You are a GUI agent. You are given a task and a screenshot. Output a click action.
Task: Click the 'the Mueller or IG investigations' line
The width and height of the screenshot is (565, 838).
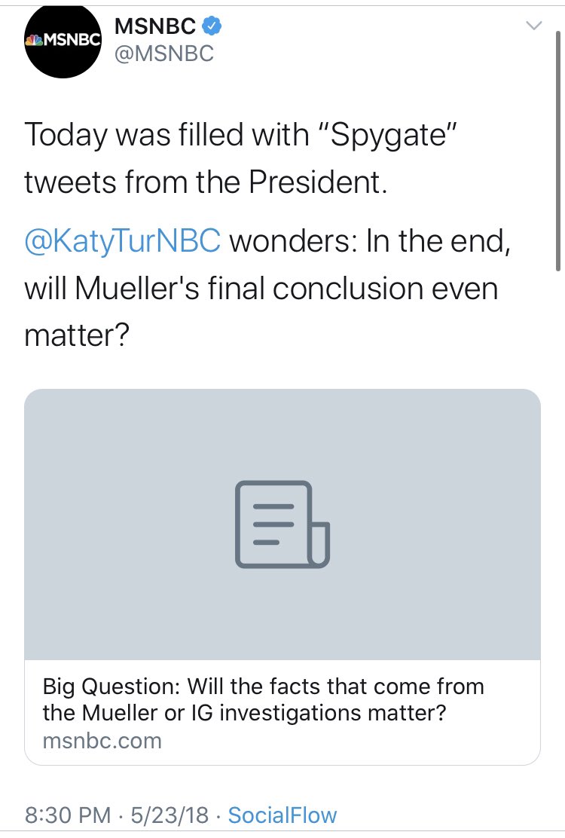point(244,712)
